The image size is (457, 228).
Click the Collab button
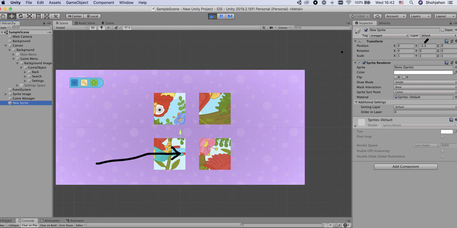click(x=360, y=16)
